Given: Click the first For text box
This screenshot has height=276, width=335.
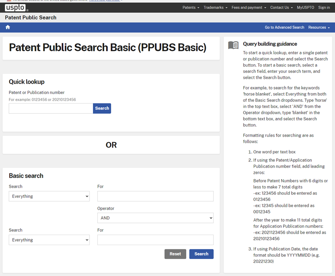Looking at the screenshot, I should click(155, 196).
